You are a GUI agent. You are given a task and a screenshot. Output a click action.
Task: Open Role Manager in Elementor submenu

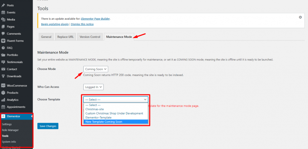point(10,130)
